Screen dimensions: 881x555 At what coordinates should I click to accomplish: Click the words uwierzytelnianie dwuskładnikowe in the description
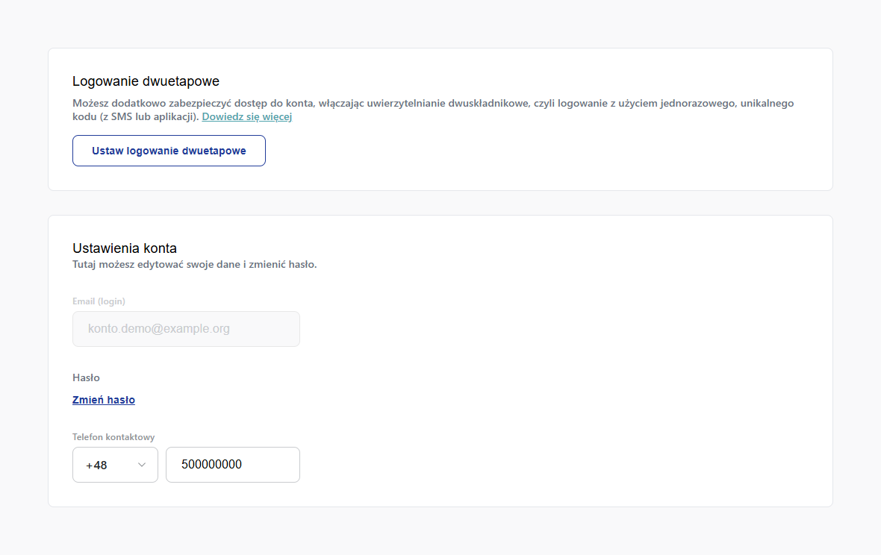click(448, 103)
